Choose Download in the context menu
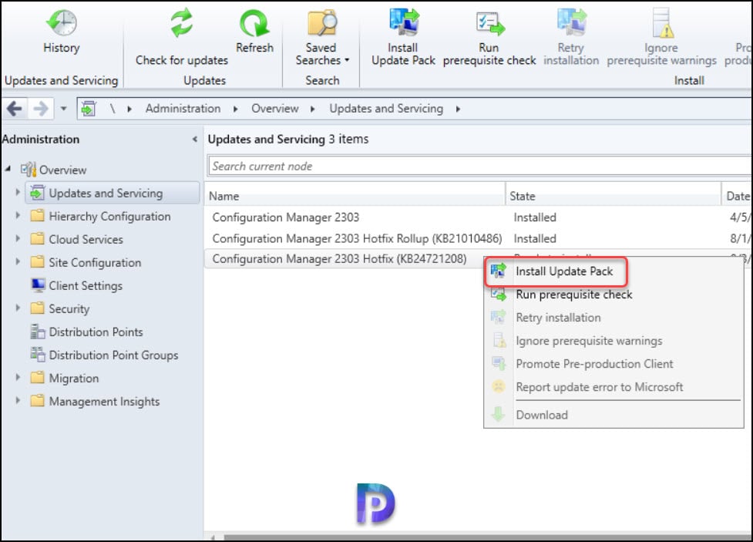 pyautogui.click(x=613, y=415)
